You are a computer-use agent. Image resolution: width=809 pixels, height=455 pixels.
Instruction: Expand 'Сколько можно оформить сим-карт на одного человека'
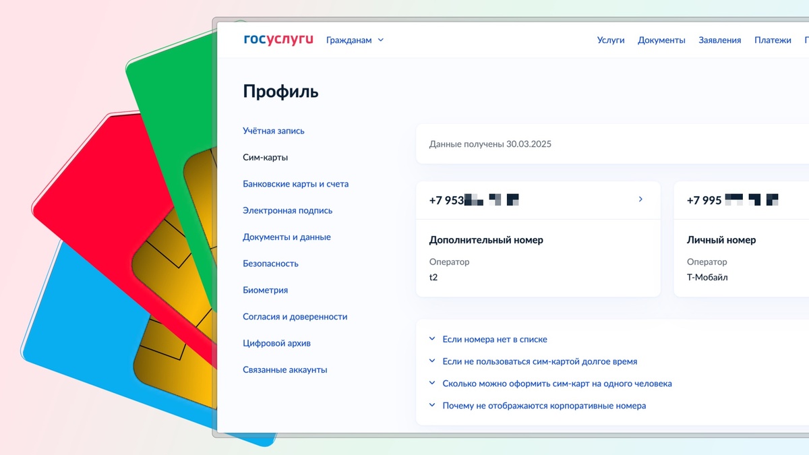click(x=550, y=384)
